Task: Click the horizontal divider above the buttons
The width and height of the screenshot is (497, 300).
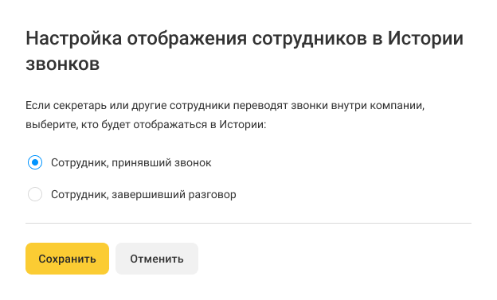Action: (x=248, y=223)
